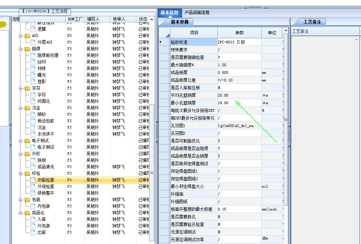Click the document icon beside 喷砂
Screen dimensions: 361x244
[33, 114]
